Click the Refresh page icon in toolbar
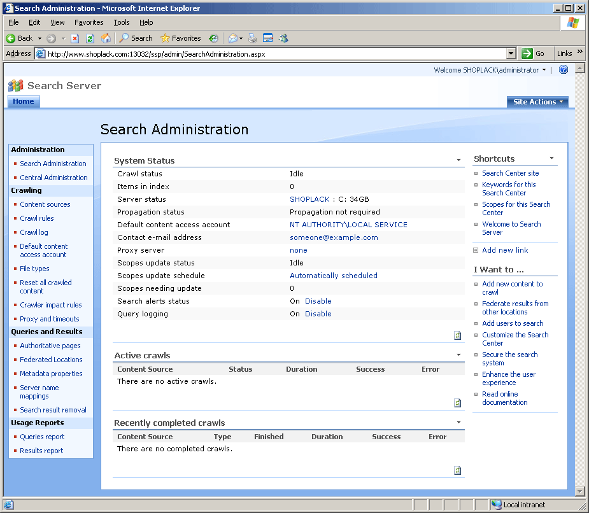Viewport: 589px width, 513px height. point(90,38)
